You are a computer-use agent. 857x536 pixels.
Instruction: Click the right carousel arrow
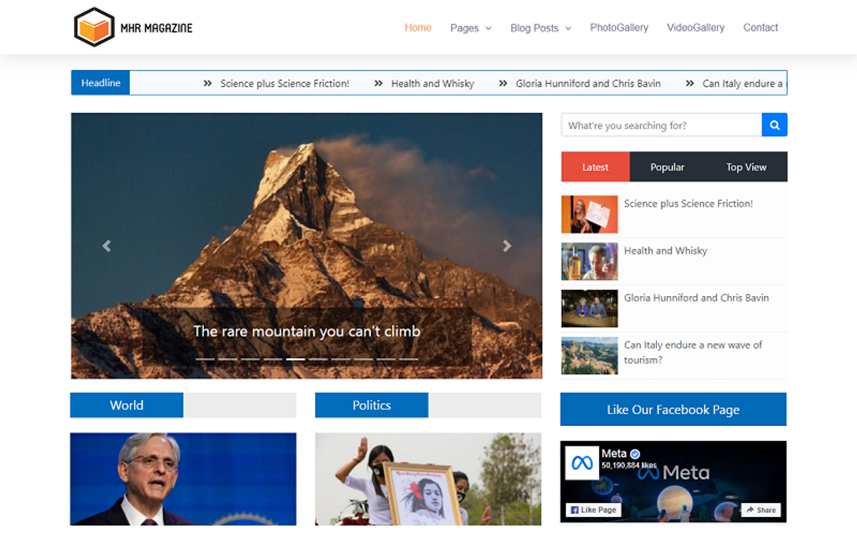pos(506,246)
